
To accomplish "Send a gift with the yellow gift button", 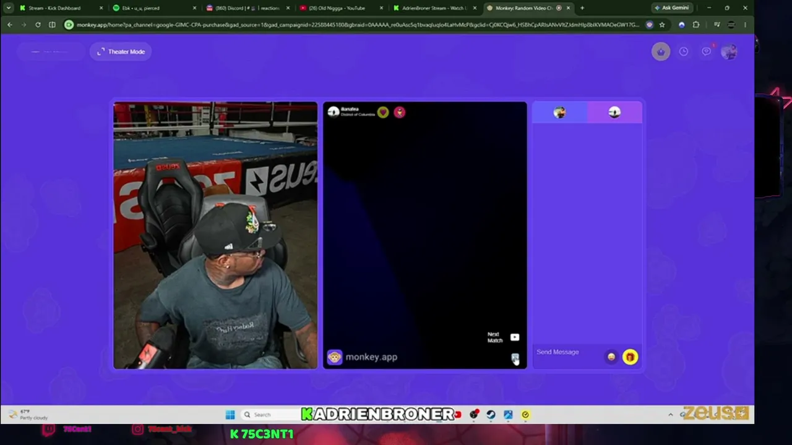I will [630, 357].
